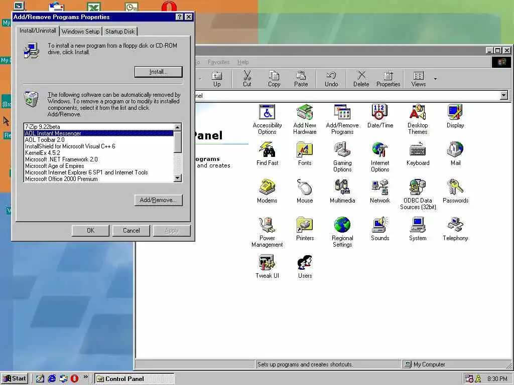Select Microsoft Office 2000 Premium entry
This screenshot has height=385, width=514.
coord(99,179)
